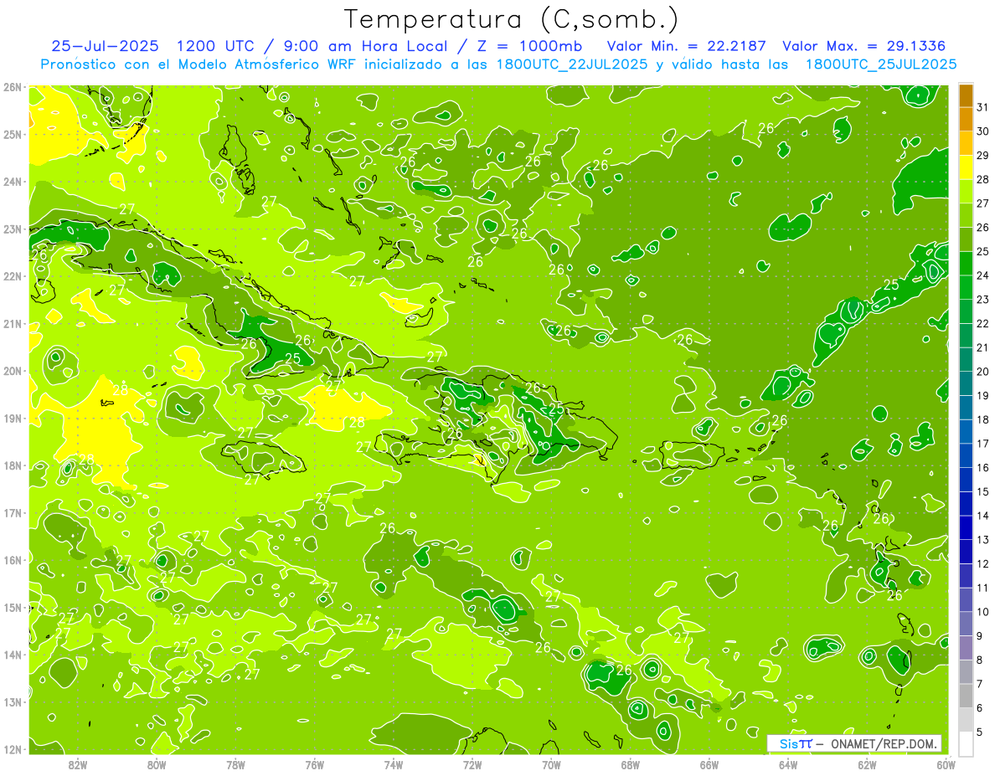Viewport: 1005px width, 776px height.
Task: Click the legend value "31" on color bar
Action: (x=983, y=107)
